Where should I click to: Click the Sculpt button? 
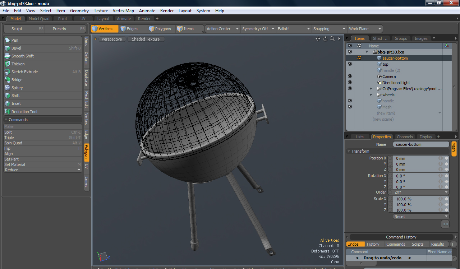(24, 29)
